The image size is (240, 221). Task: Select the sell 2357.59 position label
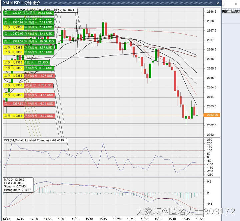pos(28,104)
